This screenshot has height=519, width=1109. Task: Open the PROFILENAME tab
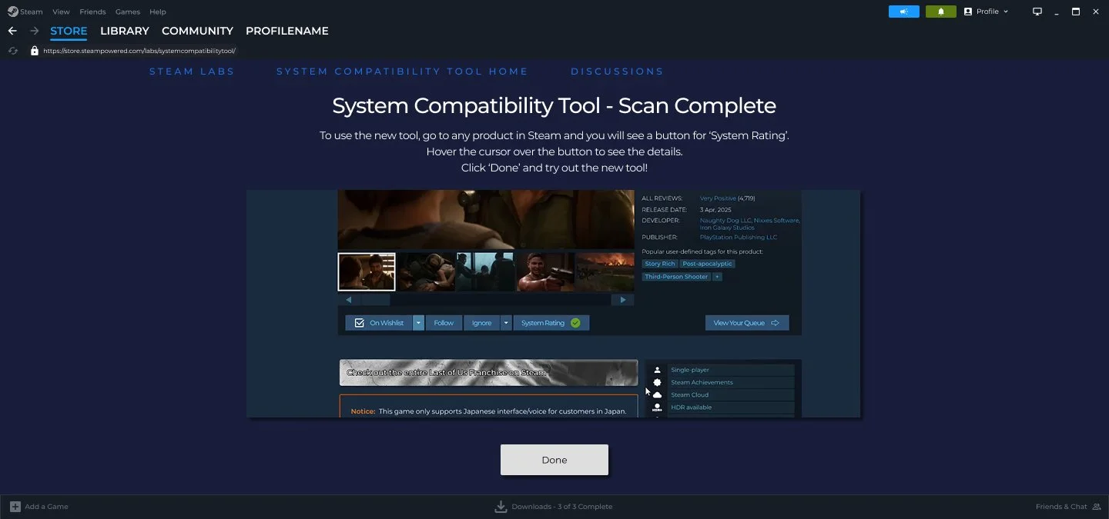pos(287,31)
